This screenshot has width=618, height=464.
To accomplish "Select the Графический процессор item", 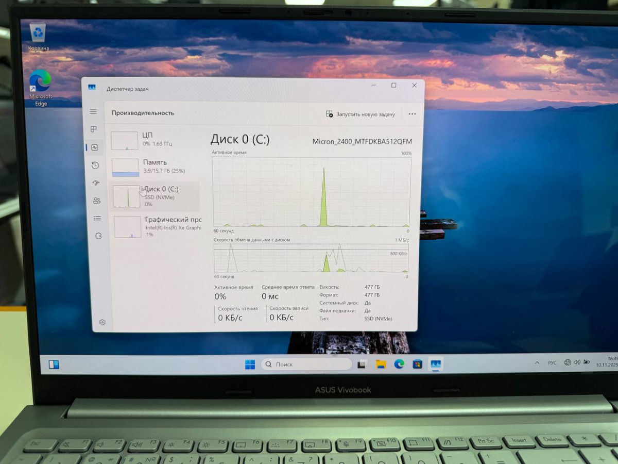I will (157, 226).
